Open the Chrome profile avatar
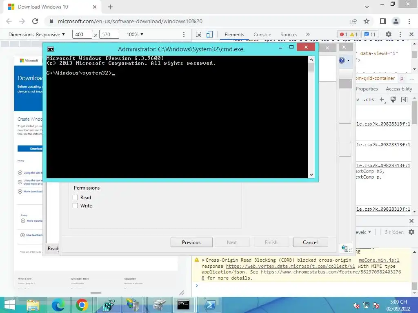Screen dimensions: 418x313 click(x=396, y=21)
